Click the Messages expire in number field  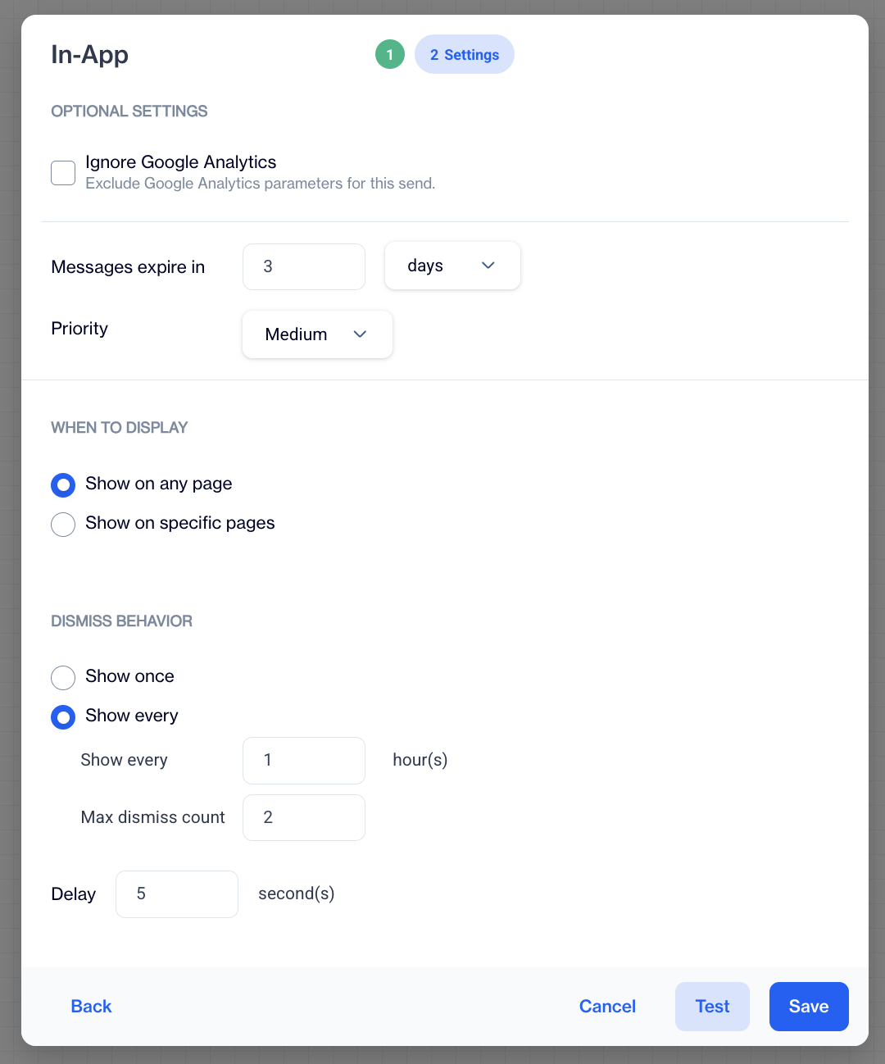tap(304, 266)
